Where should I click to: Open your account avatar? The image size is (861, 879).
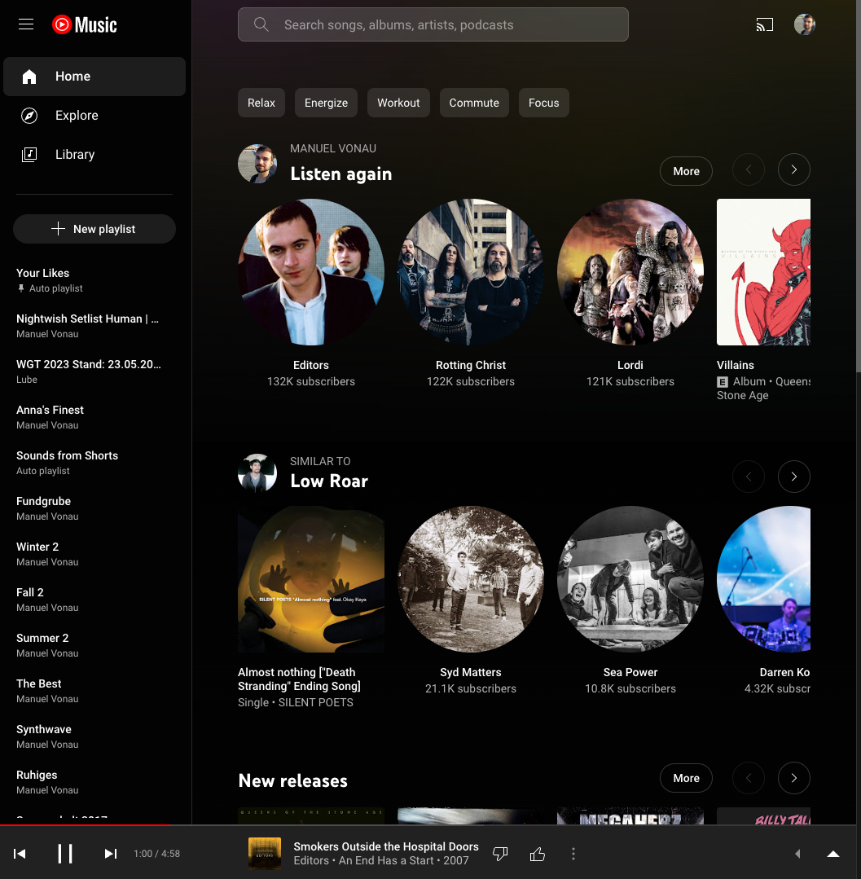coord(804,24)
